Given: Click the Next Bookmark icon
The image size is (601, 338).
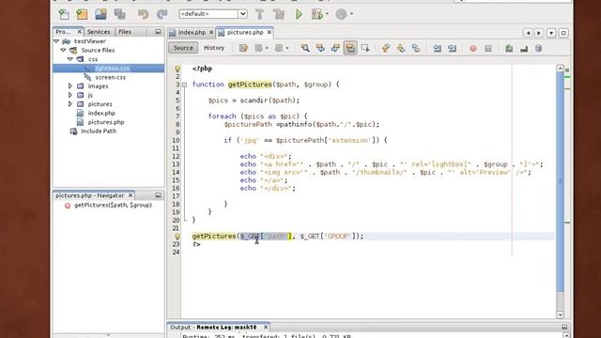Looking at the screenshot, I should (x=401, y=48).
